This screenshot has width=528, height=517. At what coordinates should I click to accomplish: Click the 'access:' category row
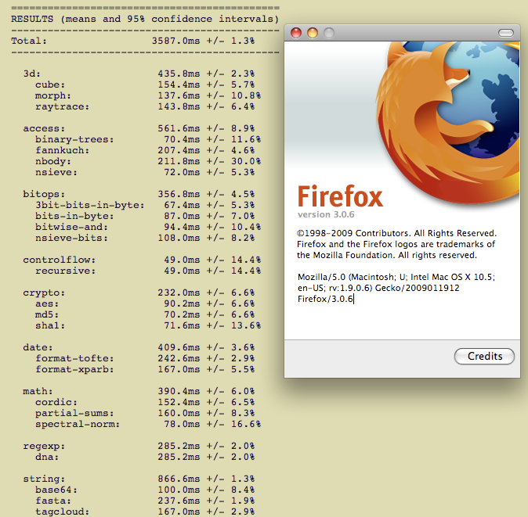[x=139, y=128]
